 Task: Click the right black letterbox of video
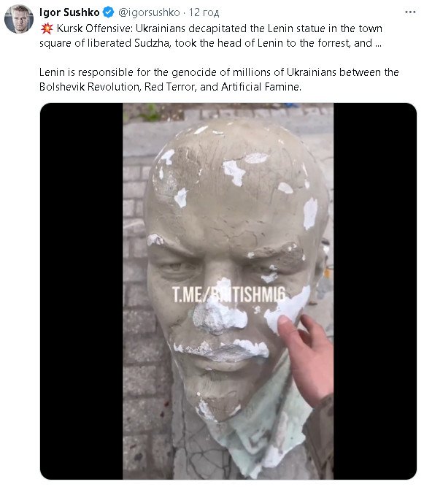(375, 291)
